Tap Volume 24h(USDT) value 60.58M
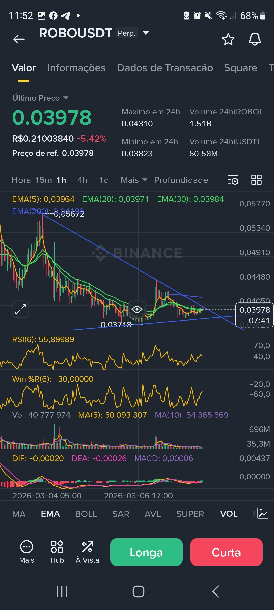This screenshot has width=274, height=610. tap(203, 154)
